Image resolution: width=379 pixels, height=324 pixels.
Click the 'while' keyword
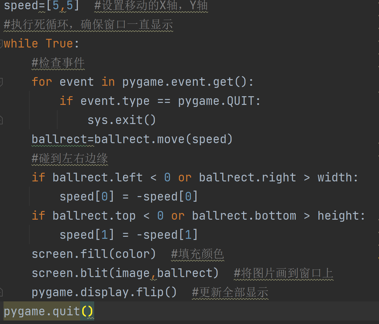[x=21, y=44]
